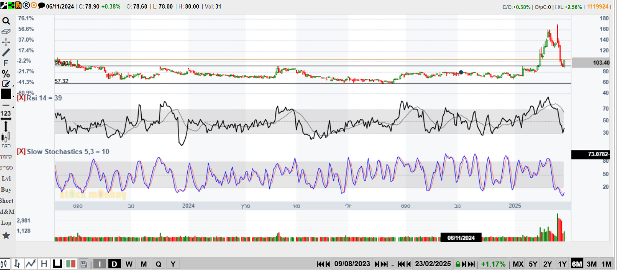Open the end date field 23/02/2025
The width and height of the screenshot is (617, 270).
point(433,264)
